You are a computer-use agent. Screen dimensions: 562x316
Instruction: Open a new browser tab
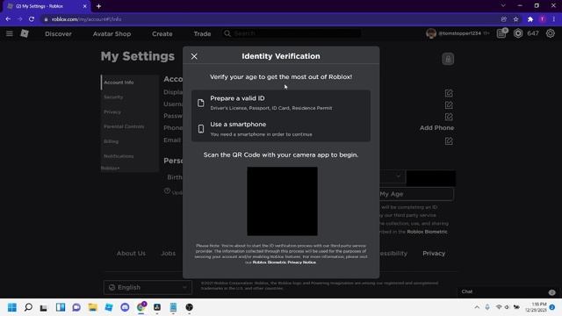(x=98, y=6)
